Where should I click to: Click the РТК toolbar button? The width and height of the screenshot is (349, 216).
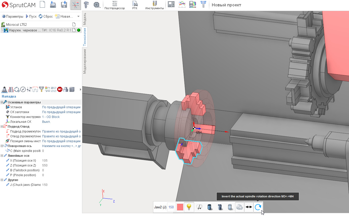tap(135, 5)
